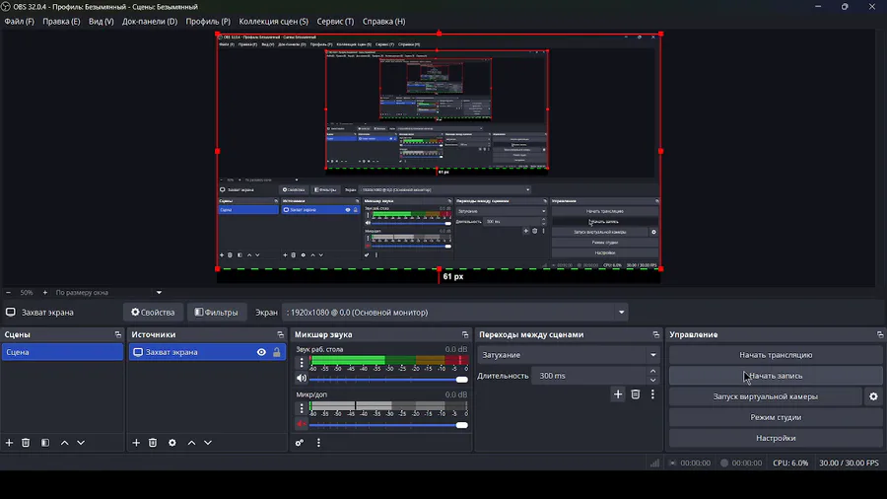The width and height of the screenshot is (887, 499).
Task: Open transition properties three-dot menu
Action: [652, 394]
